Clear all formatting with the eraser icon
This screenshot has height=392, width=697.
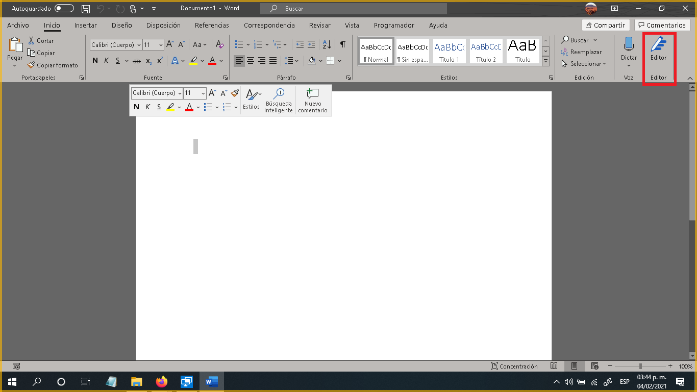click(x=219, y=45)
